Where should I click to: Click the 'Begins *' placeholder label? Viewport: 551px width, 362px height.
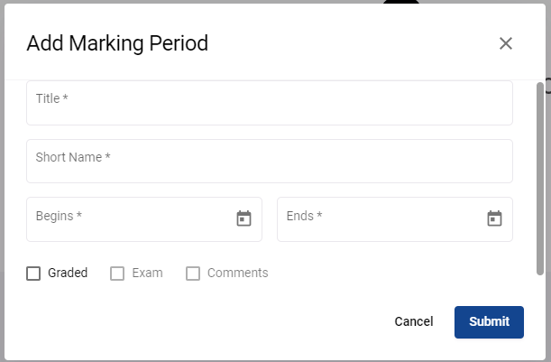click(59, 216)
